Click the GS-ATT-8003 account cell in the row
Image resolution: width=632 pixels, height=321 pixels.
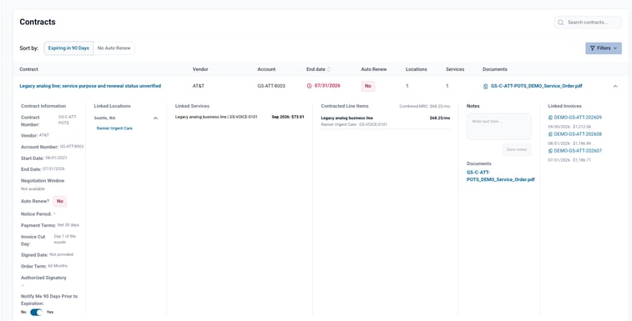(x=271, y=86)
